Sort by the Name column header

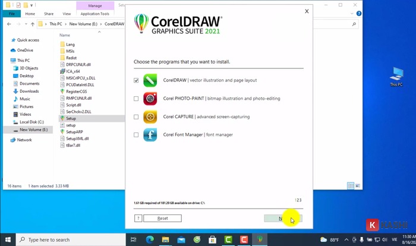point(64,35)
